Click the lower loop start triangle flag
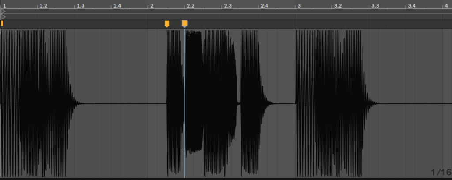 pyautogui.click(x=3, y=16)
